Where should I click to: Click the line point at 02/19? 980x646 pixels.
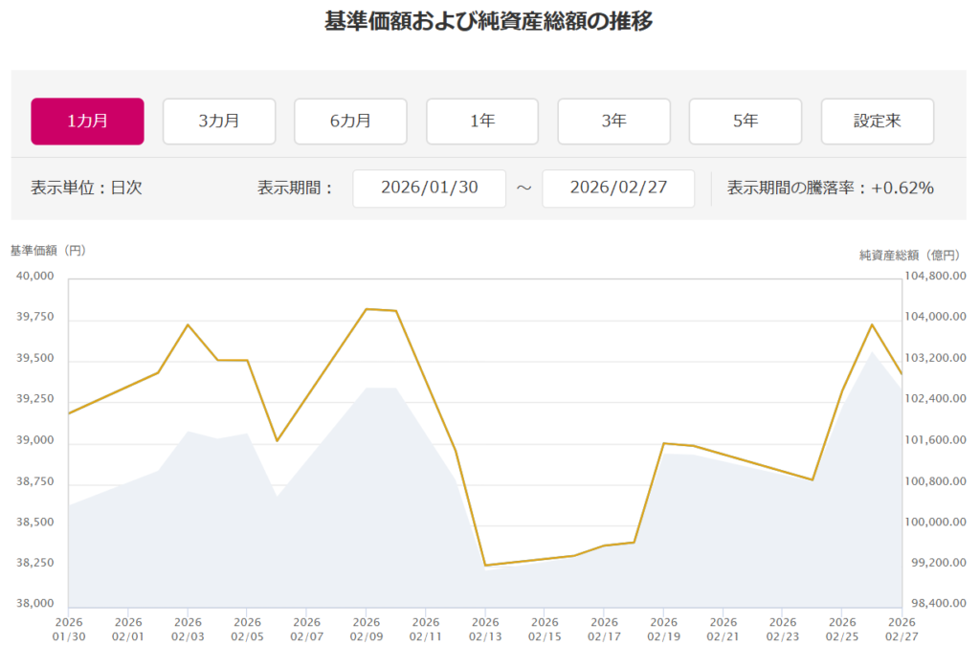point(663,443)
